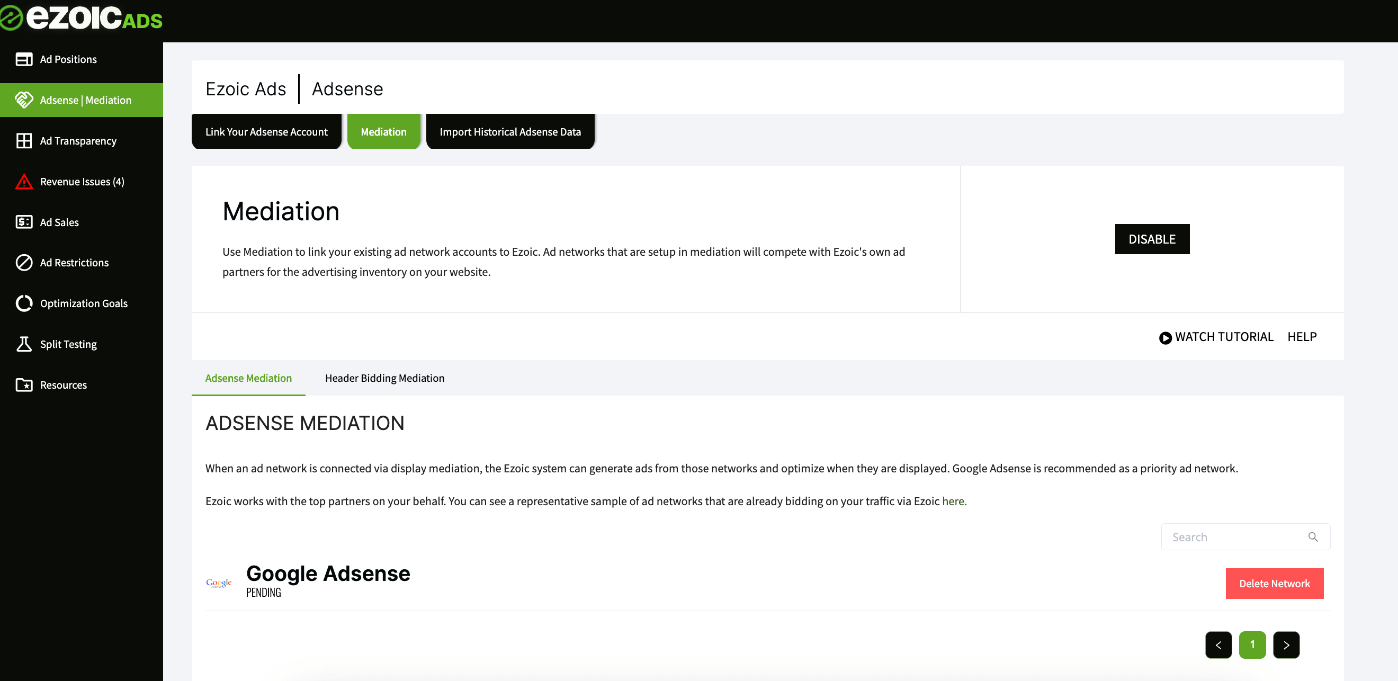This screenshot has height=681, width=1398.
Task: Open Resources menu item
Action: (x=82, y=385)
